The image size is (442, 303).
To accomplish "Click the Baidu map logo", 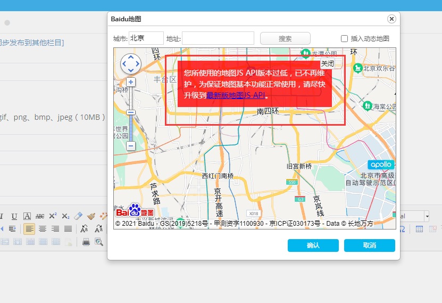I will 135,210.
